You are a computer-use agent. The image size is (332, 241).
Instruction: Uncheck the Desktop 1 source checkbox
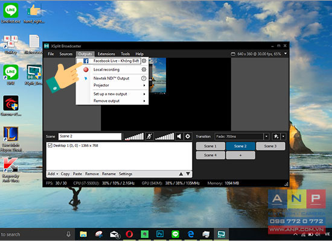point(50,145)
